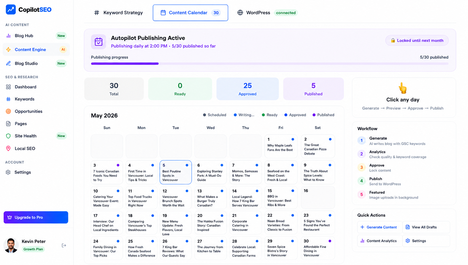Click the Pages document icon
468x265 pixels.
8,124
